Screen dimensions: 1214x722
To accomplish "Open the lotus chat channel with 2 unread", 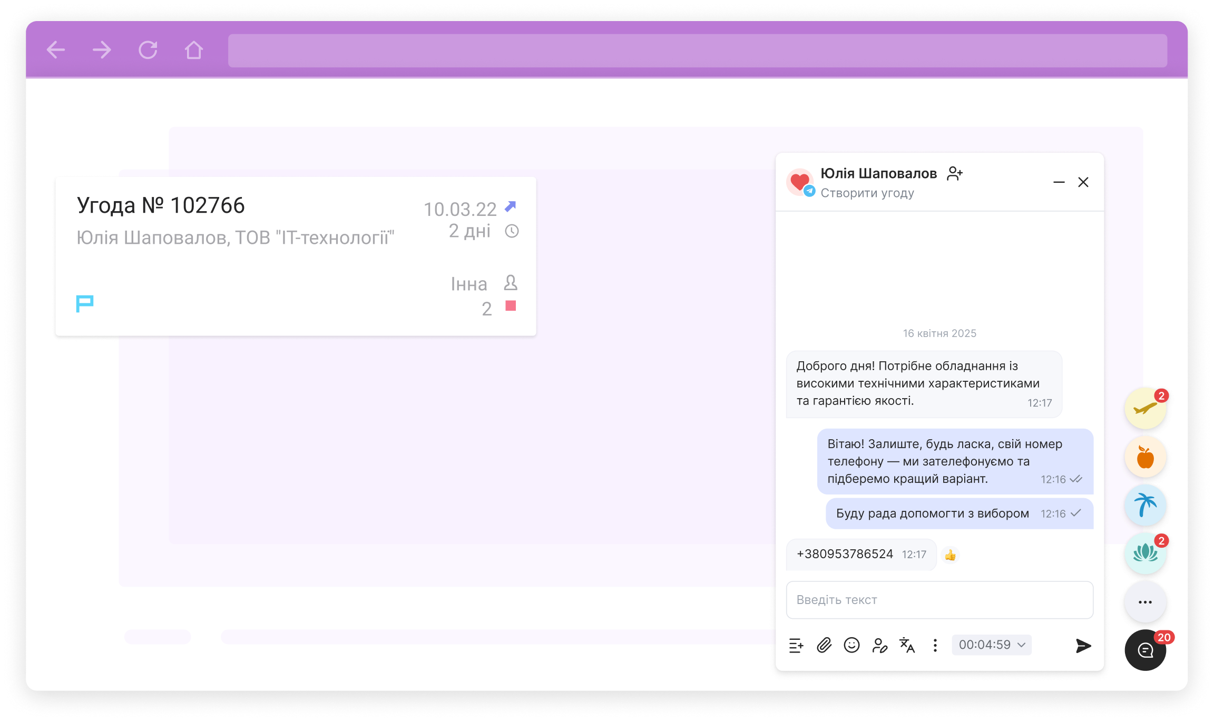I will [x=1145, y=553].
